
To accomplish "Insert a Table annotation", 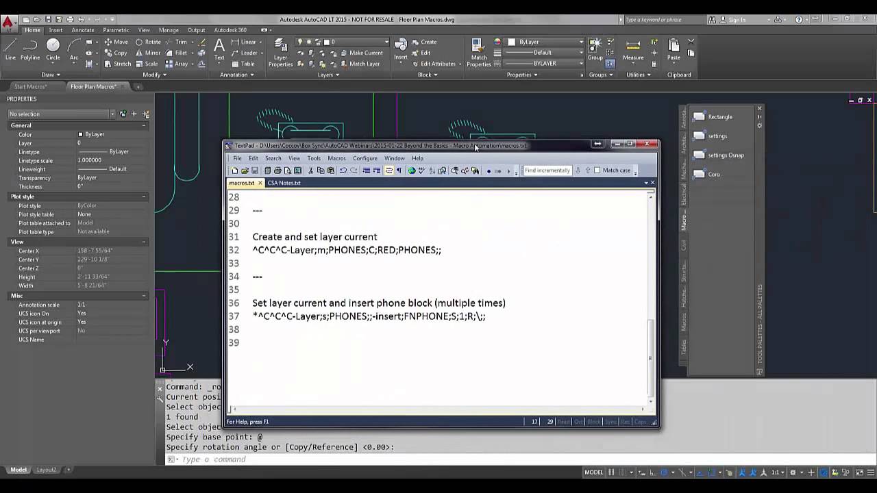I will [243, 64].
